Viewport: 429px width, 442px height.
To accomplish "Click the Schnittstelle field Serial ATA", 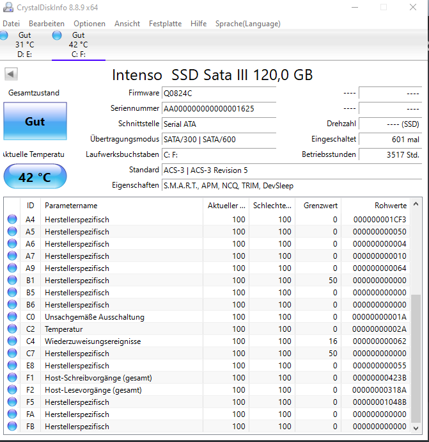I will pyautogui.click(x=219, y=124).
